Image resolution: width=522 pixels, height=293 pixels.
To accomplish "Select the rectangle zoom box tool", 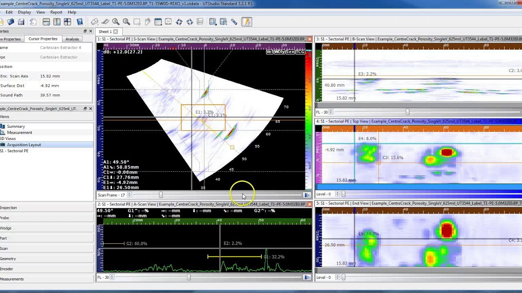I will [x=137, y=22].
